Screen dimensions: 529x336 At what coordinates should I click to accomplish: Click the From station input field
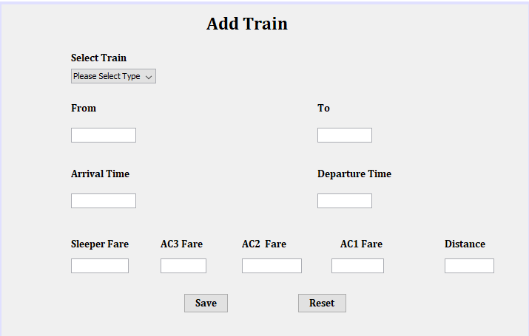tap(104, 135)
